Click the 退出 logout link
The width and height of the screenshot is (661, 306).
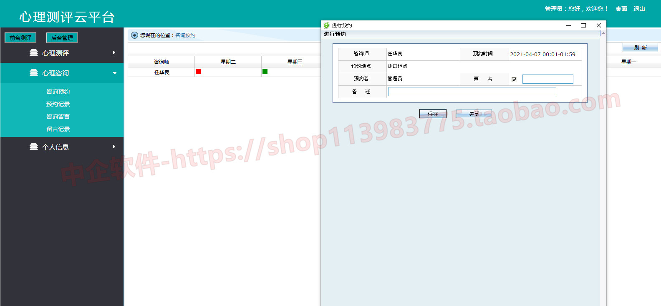(639, 9)
